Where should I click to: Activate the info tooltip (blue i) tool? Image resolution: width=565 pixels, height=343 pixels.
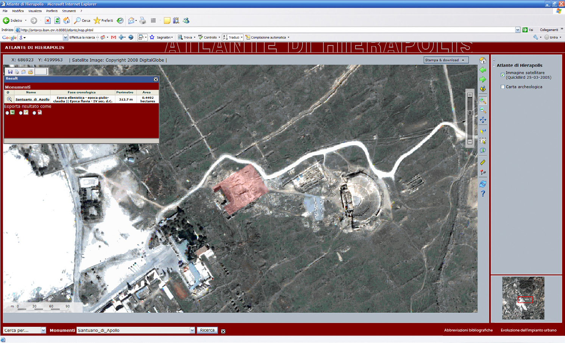click(482, 150)
